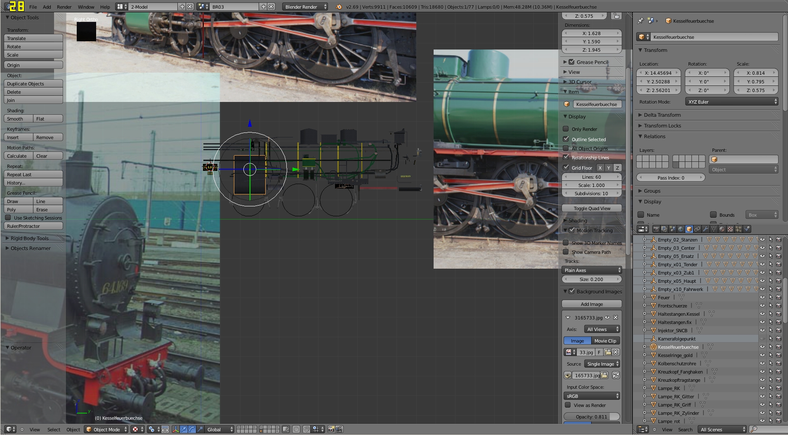
Task: Open the Render properties camera tab
Action: point(656,229)
